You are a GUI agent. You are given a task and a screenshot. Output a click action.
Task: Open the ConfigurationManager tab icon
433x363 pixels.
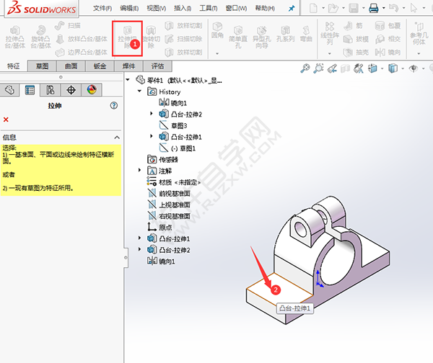tap(51, 90)
